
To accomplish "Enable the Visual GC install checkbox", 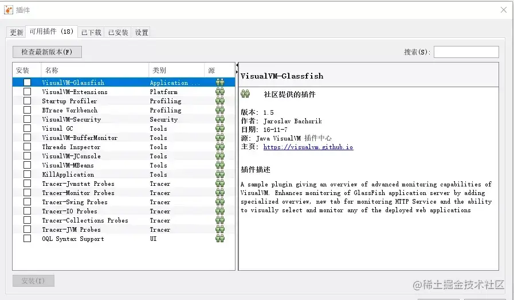I will 27,128.
